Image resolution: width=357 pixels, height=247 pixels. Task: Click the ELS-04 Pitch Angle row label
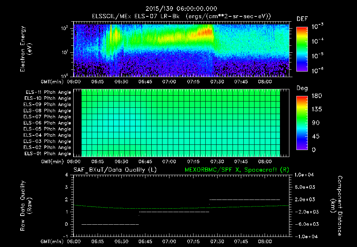47,135
